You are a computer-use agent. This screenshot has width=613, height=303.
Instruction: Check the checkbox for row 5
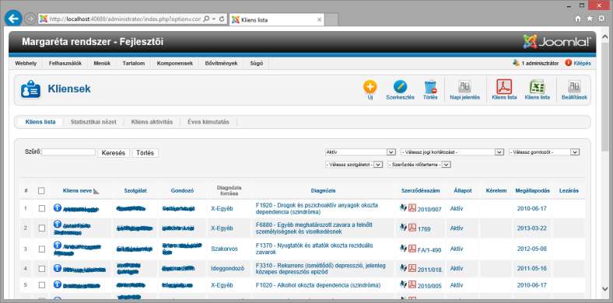click(x=42, y=285)
